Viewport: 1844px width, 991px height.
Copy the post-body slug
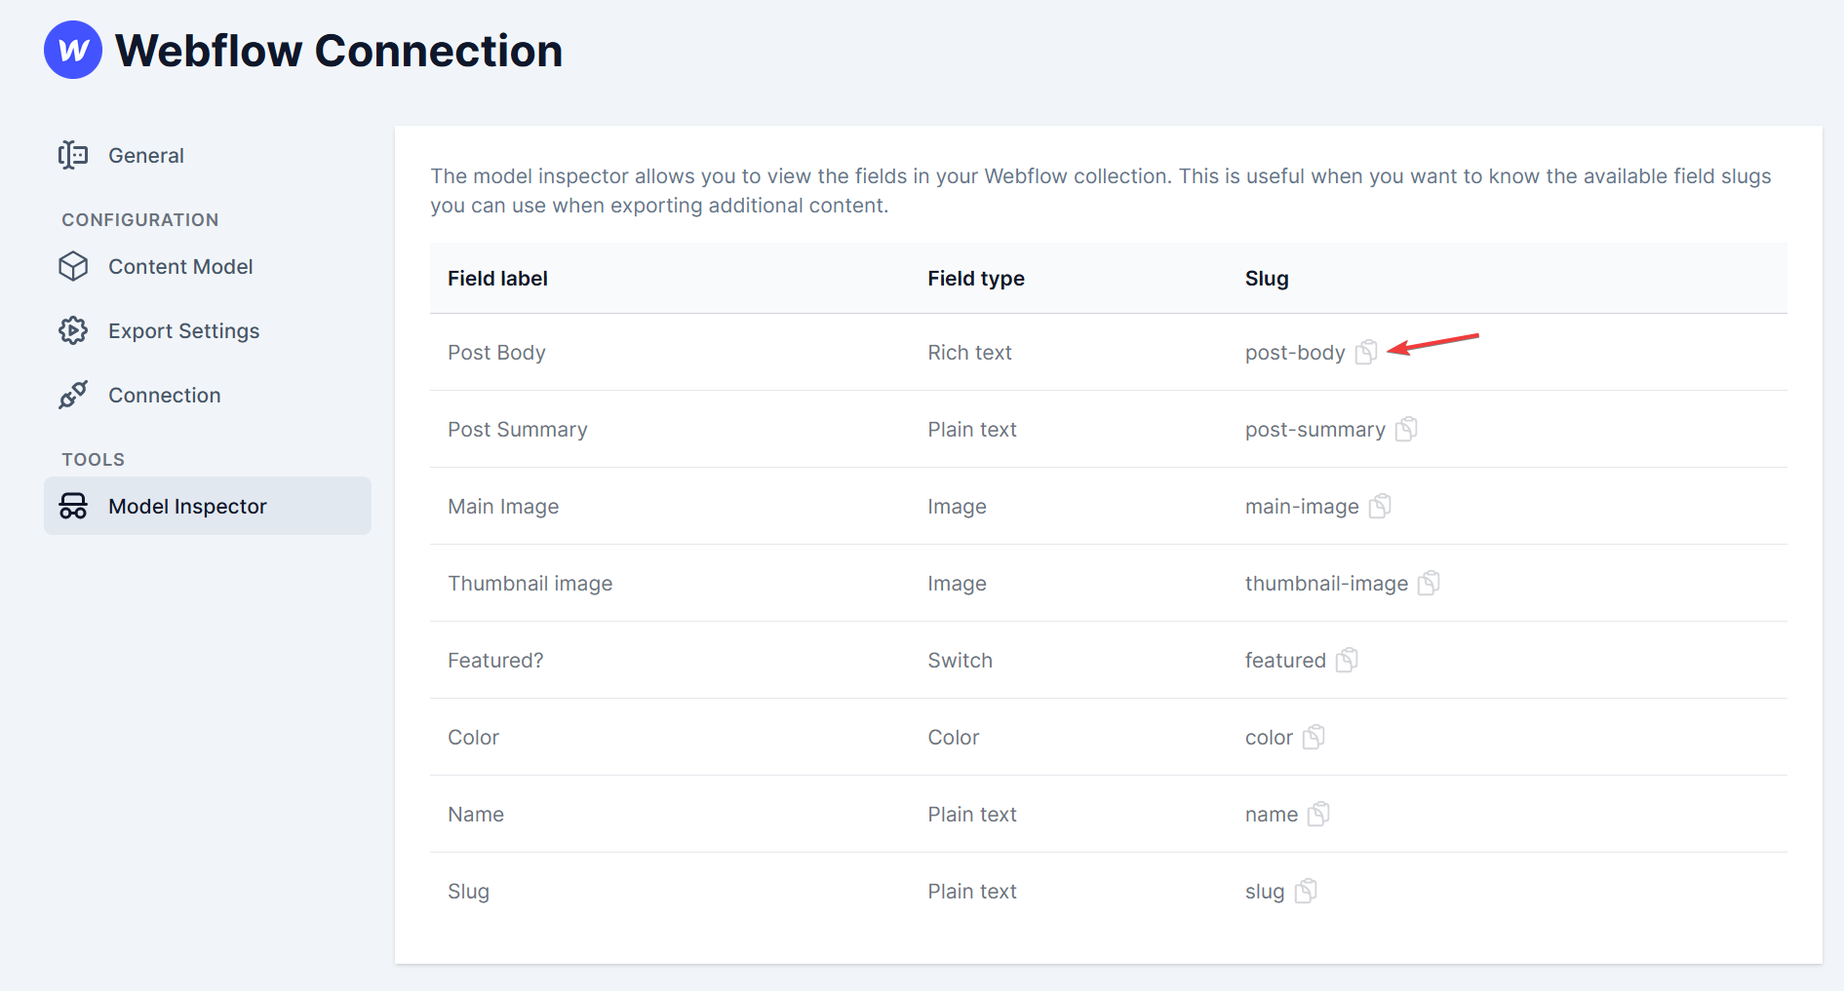tap(1366, 352)
